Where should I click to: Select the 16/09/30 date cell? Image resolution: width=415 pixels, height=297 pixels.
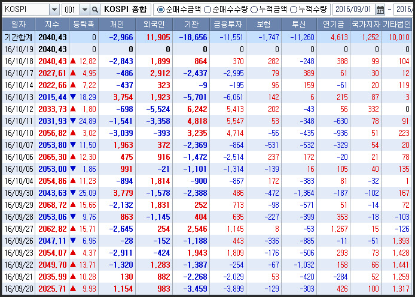point(19,193)
